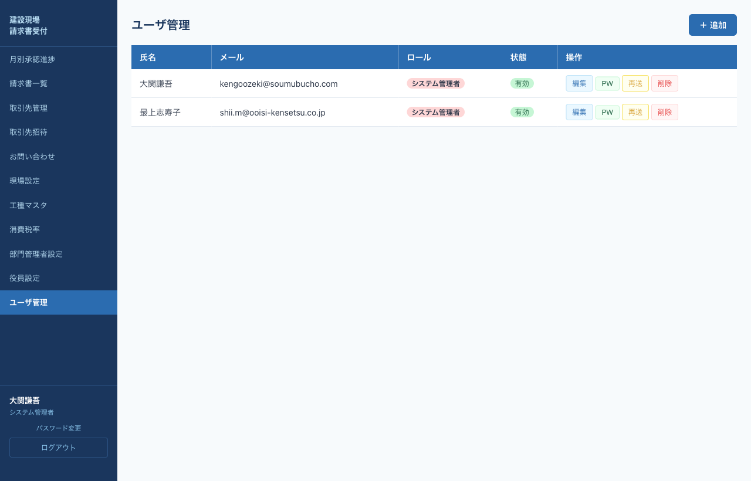
Task: Open 取引先管理 sidebar item
Action: pyautogui.click(x=59, y=108)
